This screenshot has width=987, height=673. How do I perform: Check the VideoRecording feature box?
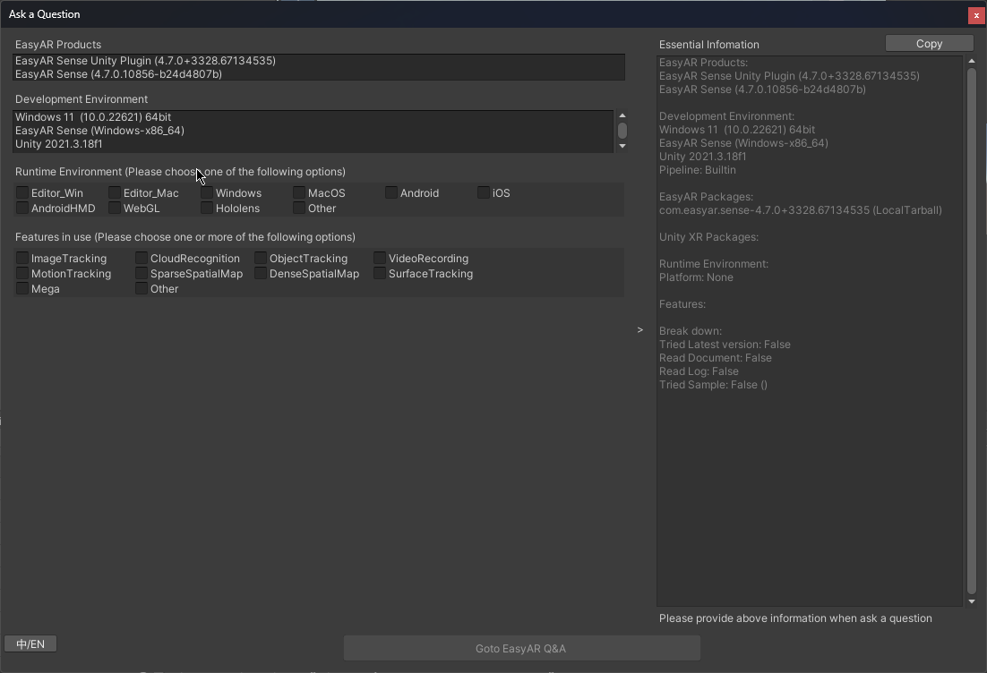click(x=380, y=259)
